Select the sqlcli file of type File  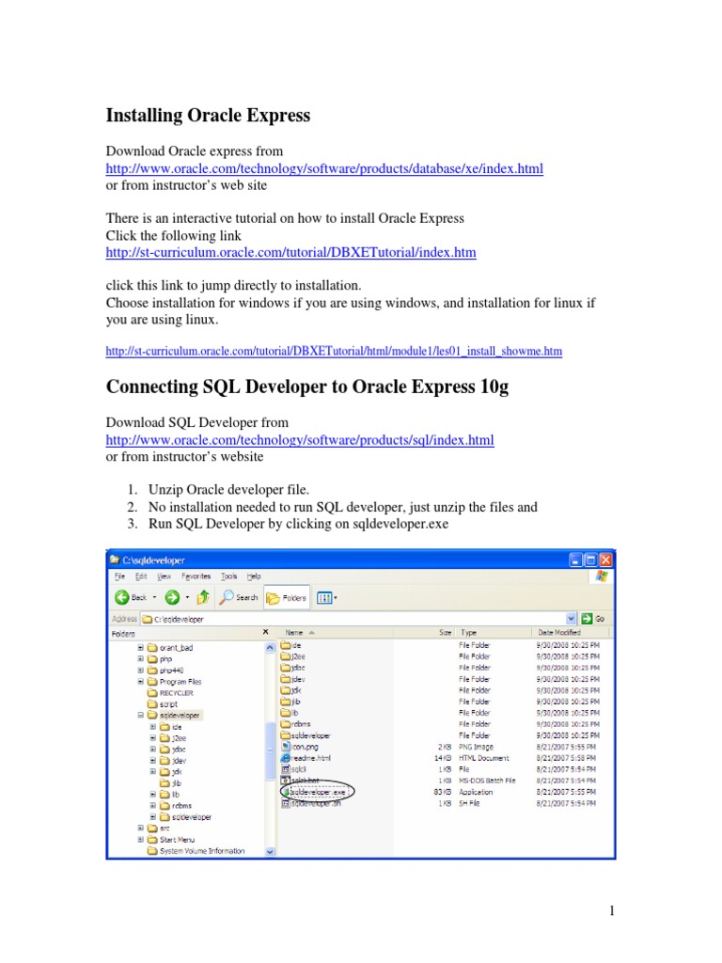point(294,769)
